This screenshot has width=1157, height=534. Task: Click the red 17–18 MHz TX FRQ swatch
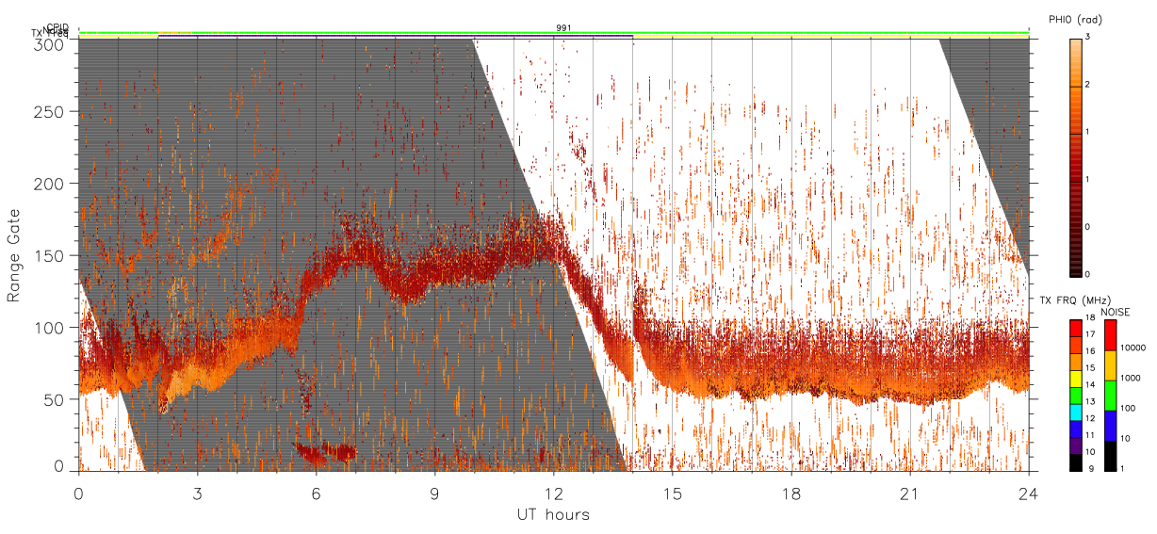pos(1076,329)
